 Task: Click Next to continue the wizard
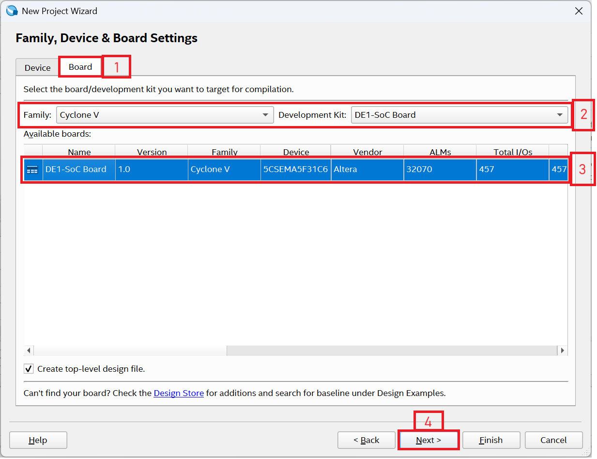click(x=429, y=440)
